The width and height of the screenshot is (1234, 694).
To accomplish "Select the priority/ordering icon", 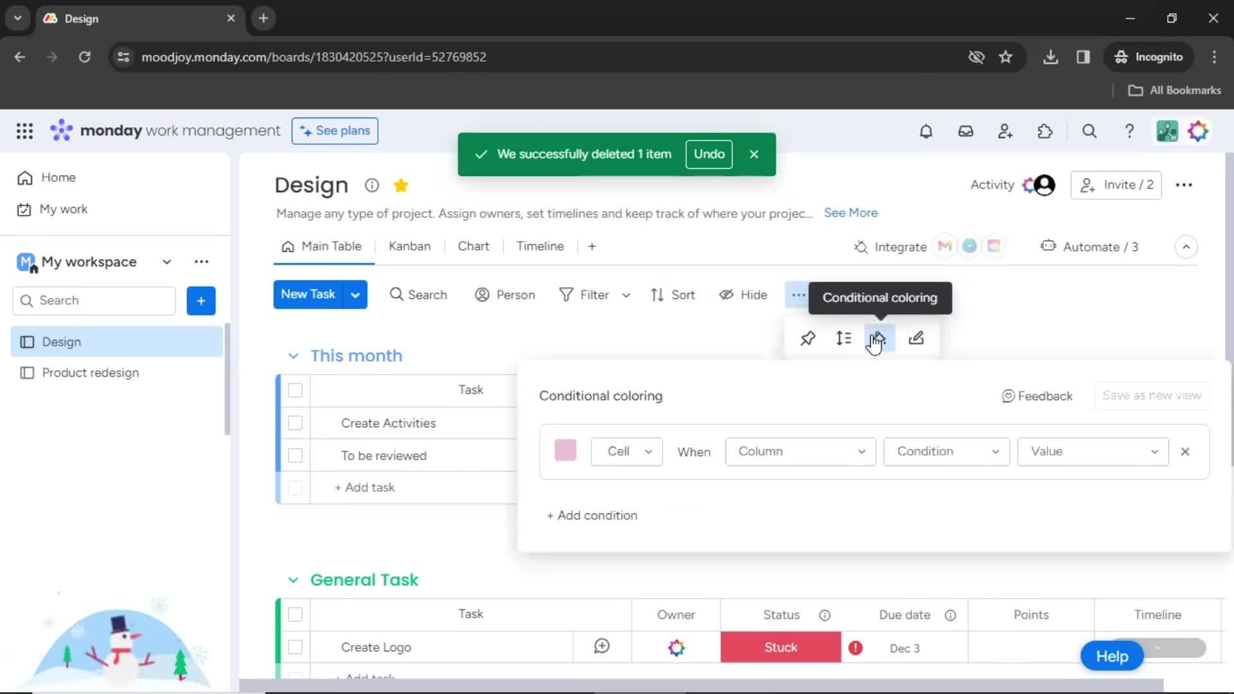I will pos(843,338).
